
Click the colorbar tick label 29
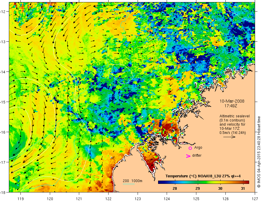pos(198,188)
